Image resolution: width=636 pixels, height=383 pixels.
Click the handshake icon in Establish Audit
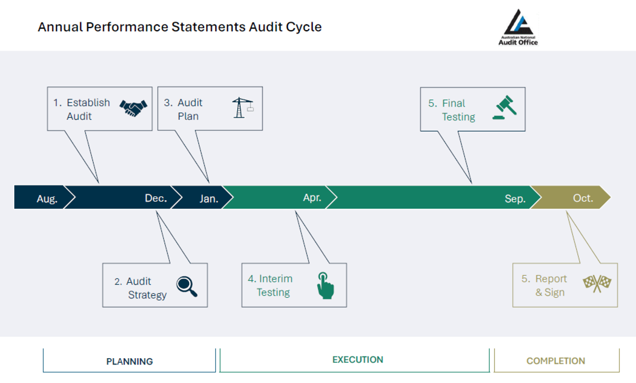[x=133, y=108]
